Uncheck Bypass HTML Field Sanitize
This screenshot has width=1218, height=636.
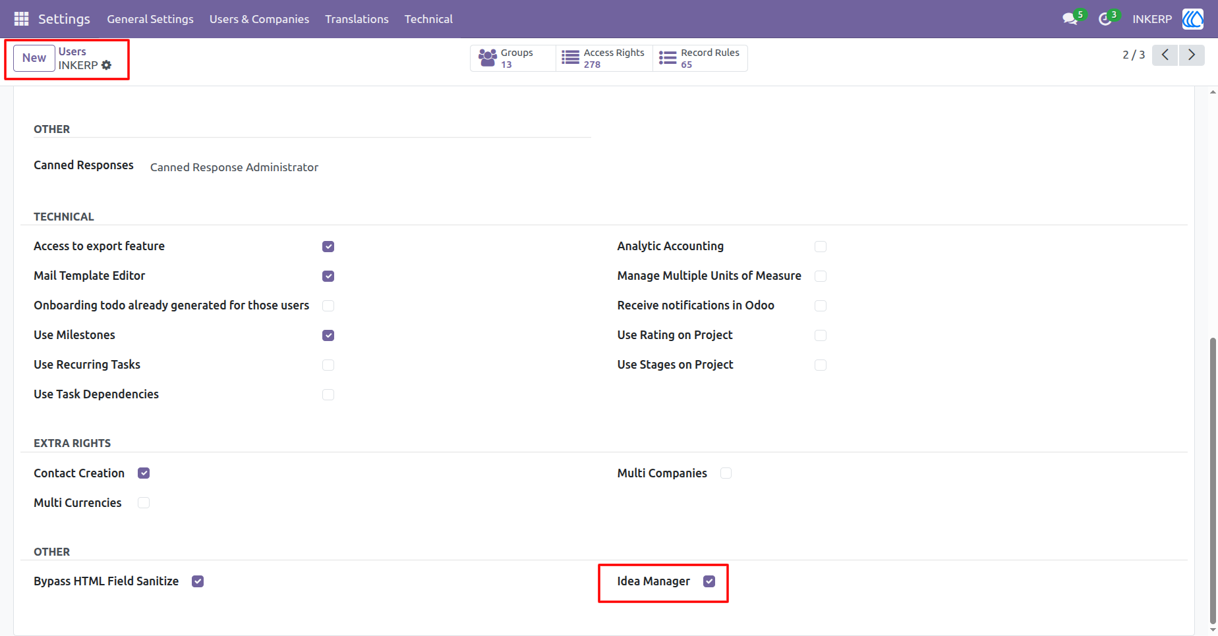click(x=198, y=581)
